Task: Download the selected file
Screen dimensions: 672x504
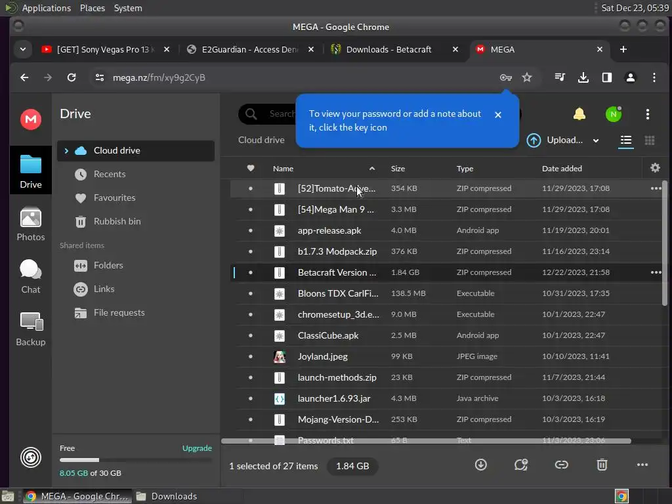Action: (x=481, y=465)
